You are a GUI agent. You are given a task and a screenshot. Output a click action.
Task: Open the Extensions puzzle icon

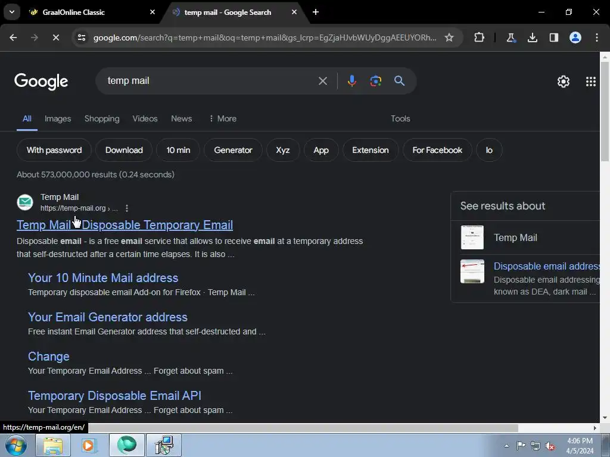(480, 37)
